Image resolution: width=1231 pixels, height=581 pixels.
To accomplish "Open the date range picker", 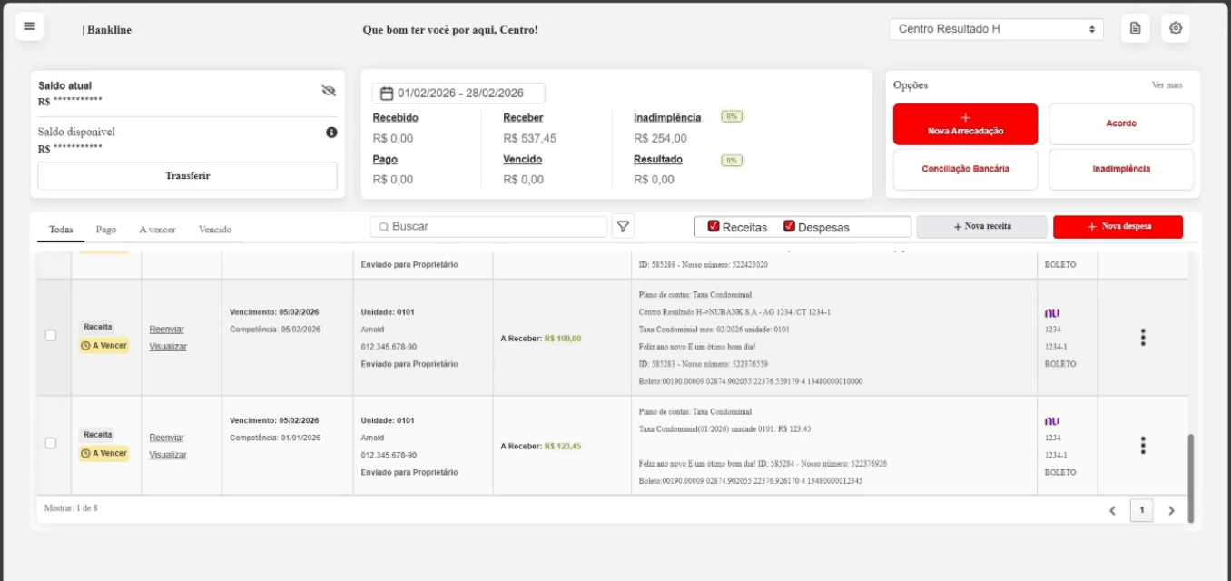I will click(458, 94).
